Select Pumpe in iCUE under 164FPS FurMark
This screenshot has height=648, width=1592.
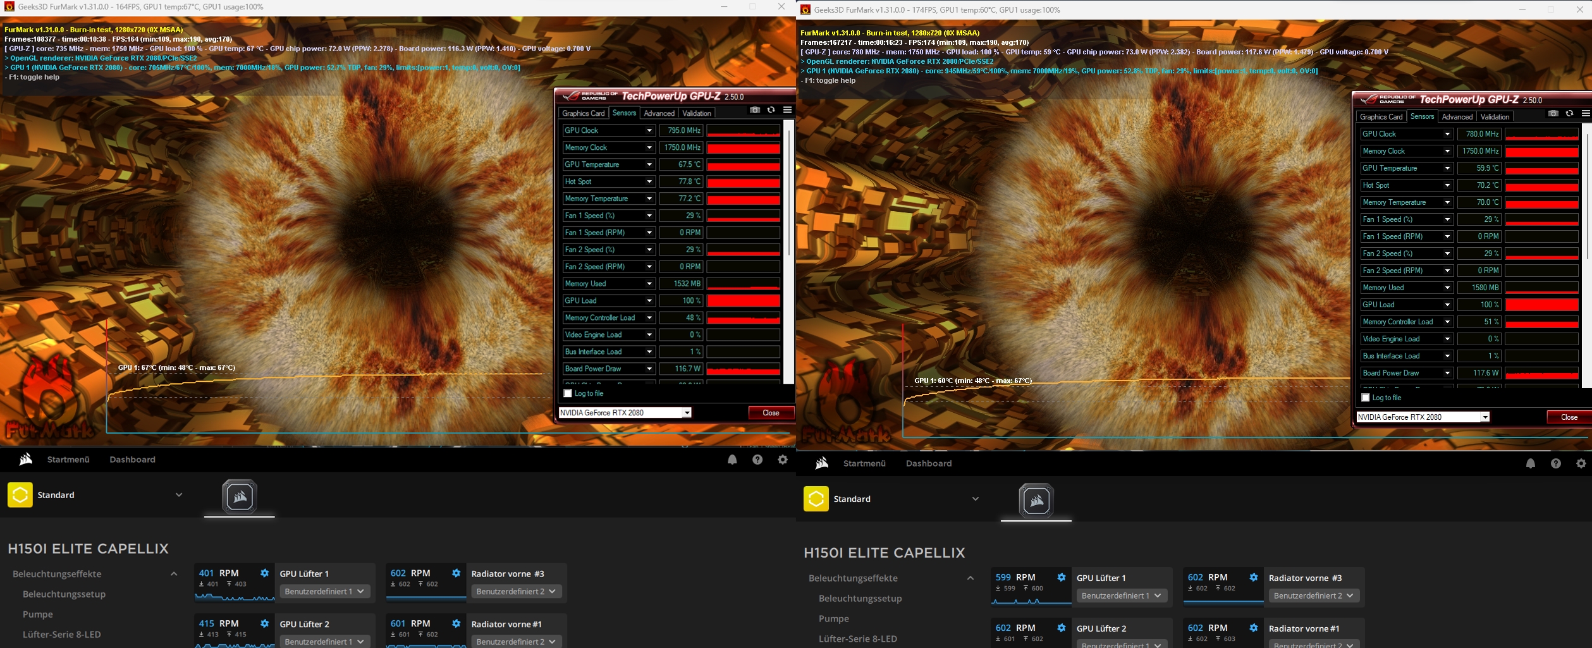[x=38, y=614]
